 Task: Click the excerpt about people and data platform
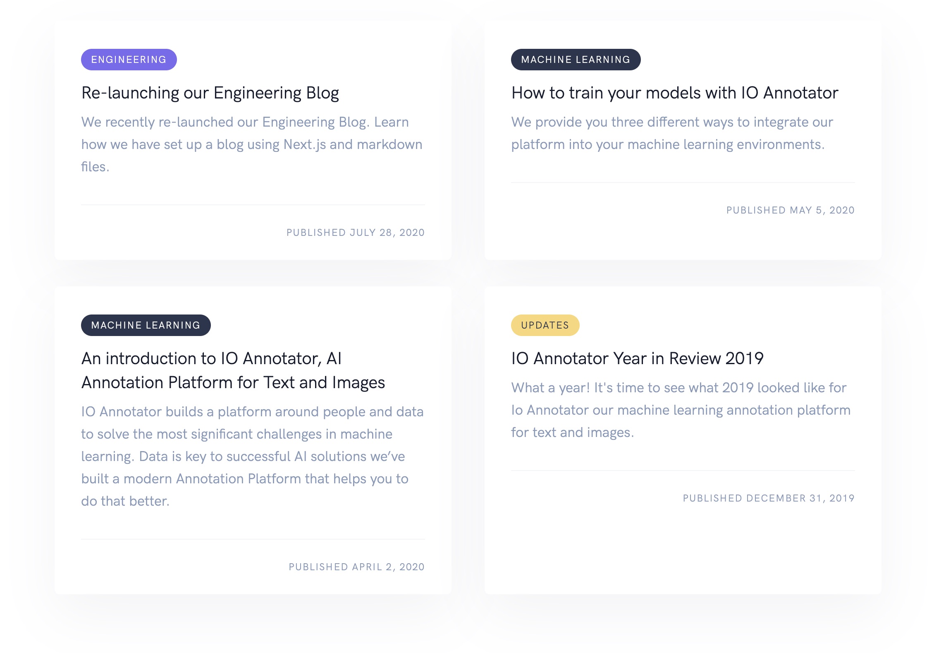tap(252, 456)
